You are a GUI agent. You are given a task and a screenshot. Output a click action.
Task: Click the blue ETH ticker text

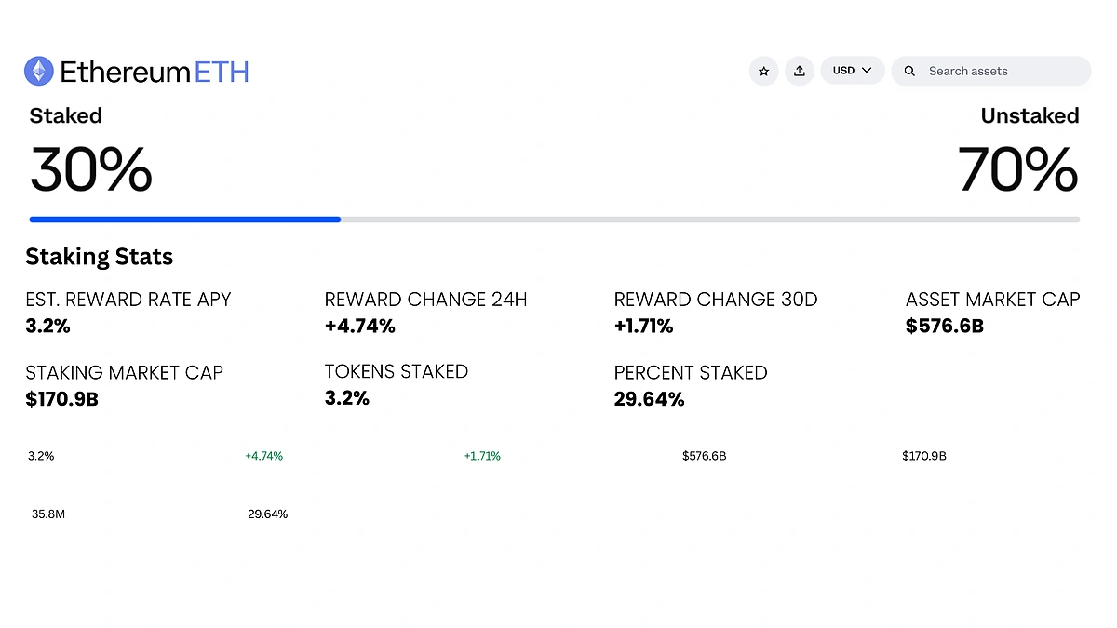(222, 72)
